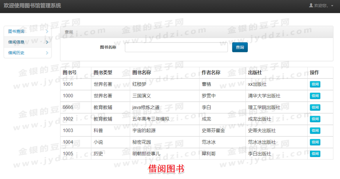Click the chevron beside 借阅历史
340x179 pixels.
pyautogui.click(x=47, y=53)
